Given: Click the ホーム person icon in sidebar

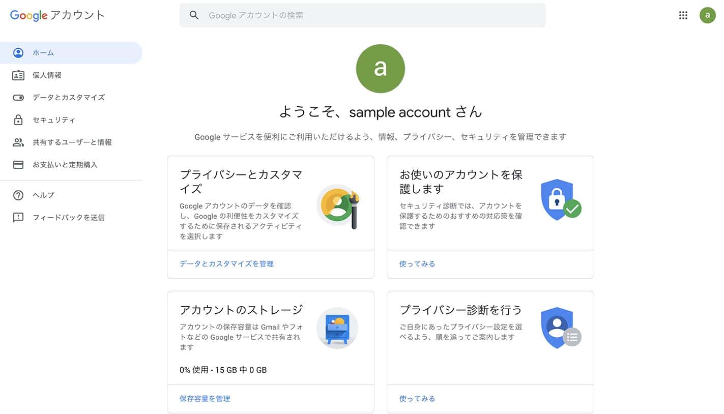Looking at the screenshot, I should tap(18, 53).
